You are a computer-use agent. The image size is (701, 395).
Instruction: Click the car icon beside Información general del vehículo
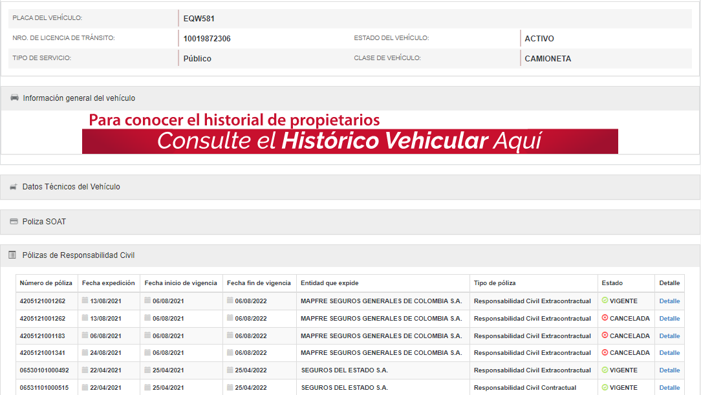click(x=14, y=98)
